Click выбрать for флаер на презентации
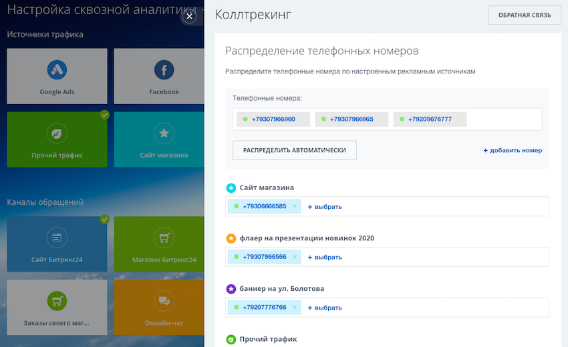 point(325,258)
